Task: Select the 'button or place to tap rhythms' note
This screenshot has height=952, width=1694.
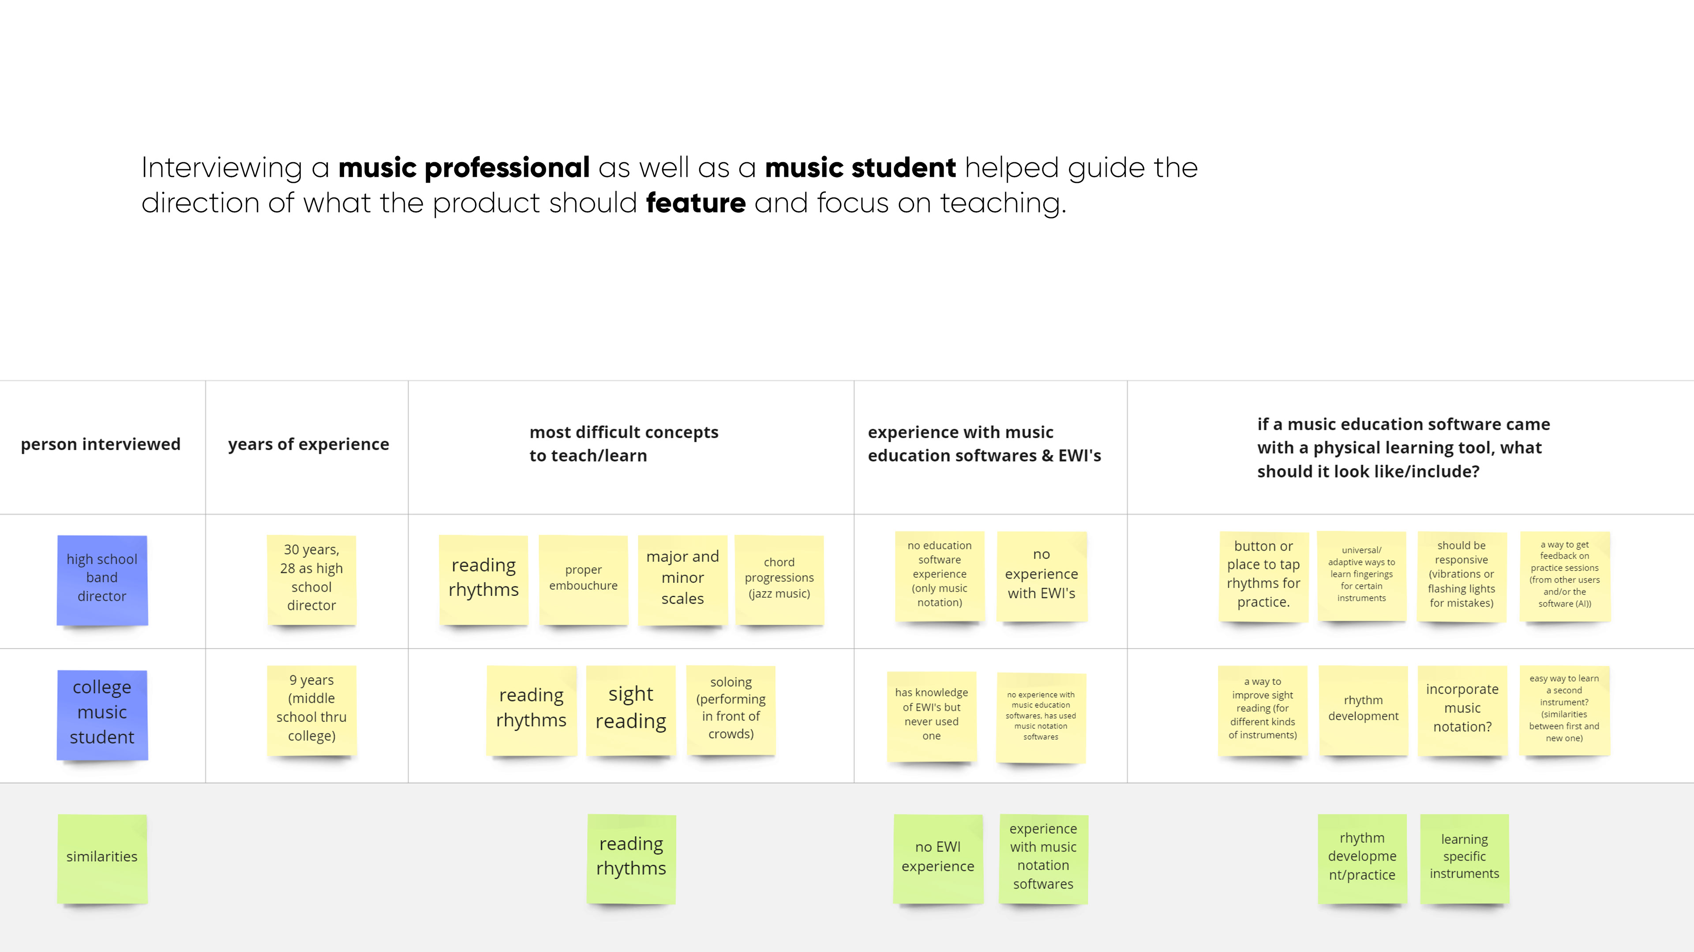Action: 1263,575
